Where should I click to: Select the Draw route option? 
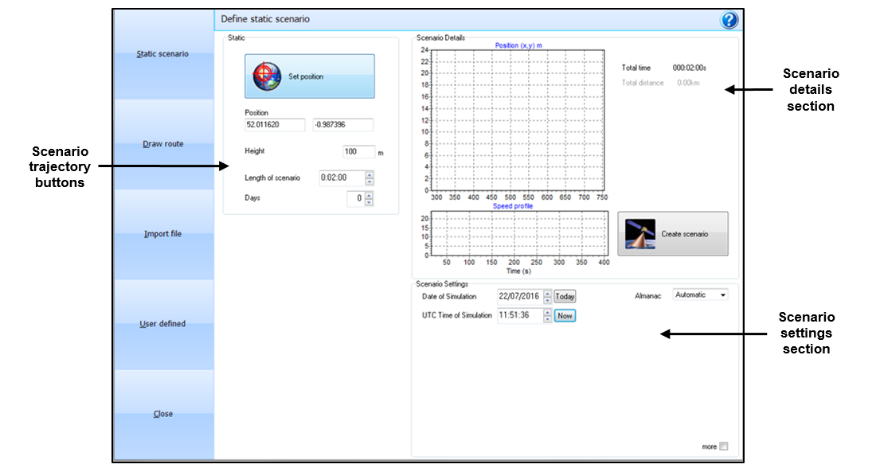click(162, 144)
